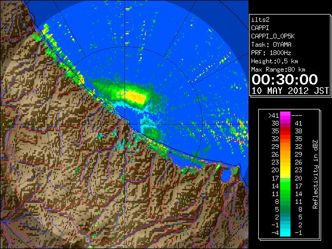Click the red 35-38 dBZ color swatch

285,131
